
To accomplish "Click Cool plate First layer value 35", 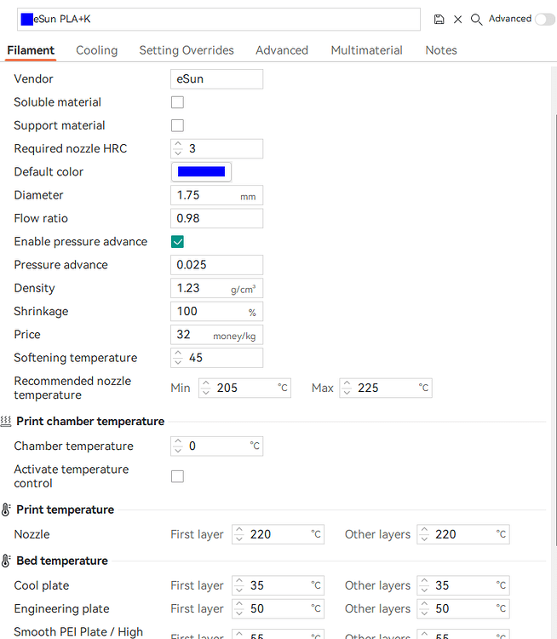I will 256,585.
